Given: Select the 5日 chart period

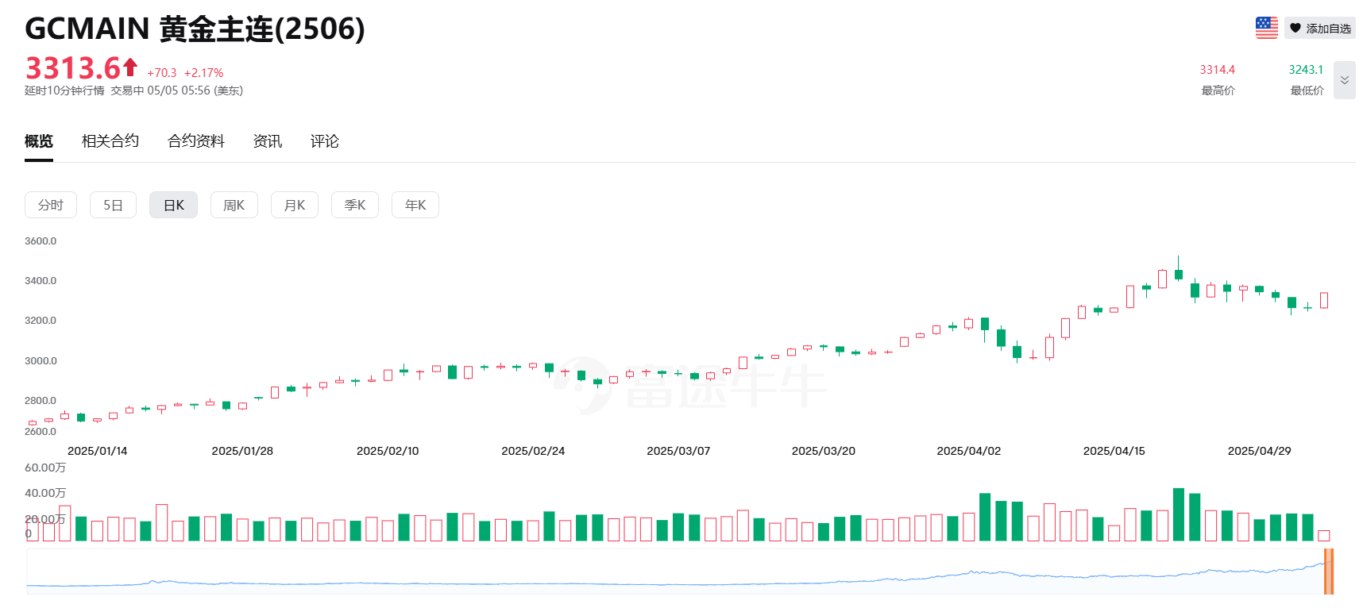Looking at the screenshot, I should point(113,205).
